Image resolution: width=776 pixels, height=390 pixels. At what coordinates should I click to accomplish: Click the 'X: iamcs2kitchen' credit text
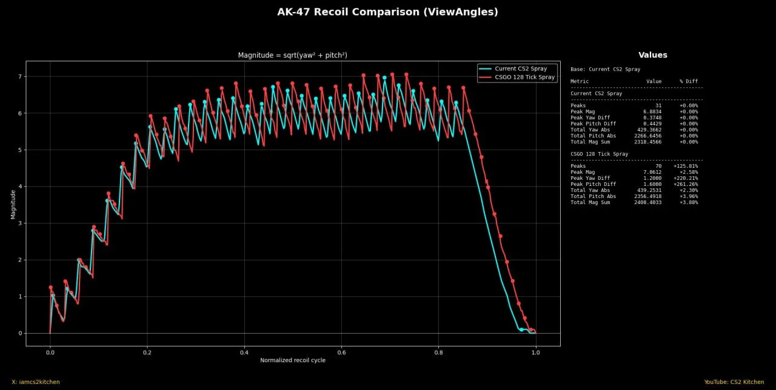tap(36, 382)
